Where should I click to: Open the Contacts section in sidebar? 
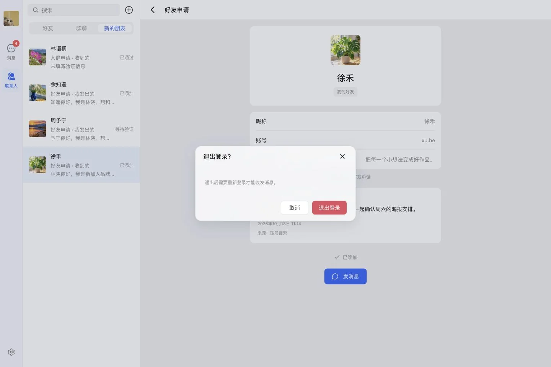[11, 80]
